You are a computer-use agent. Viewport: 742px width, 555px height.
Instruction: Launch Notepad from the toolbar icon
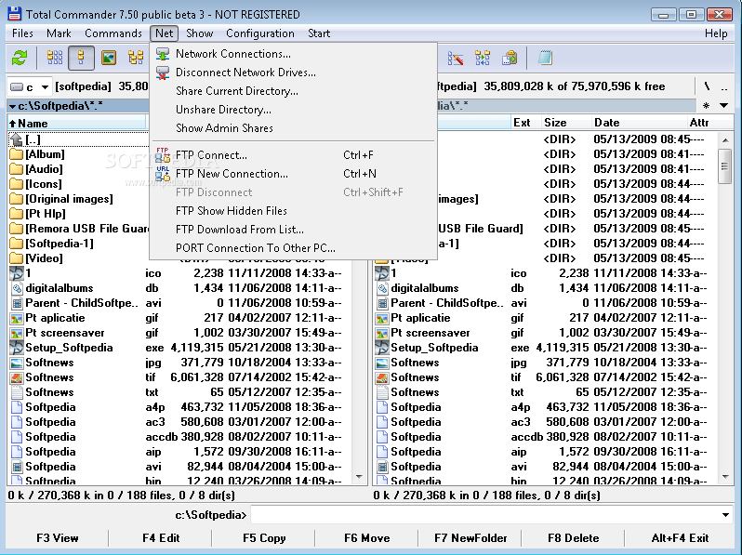coord(545,59)
